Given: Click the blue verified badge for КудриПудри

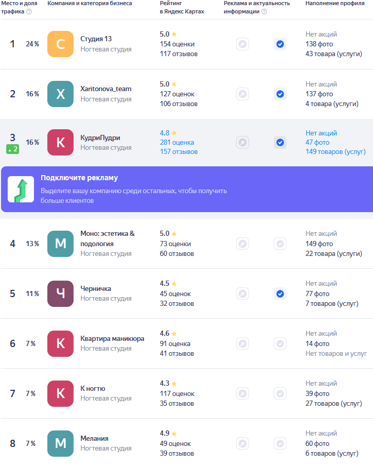Looking at the screenshot, I should 280,143.
